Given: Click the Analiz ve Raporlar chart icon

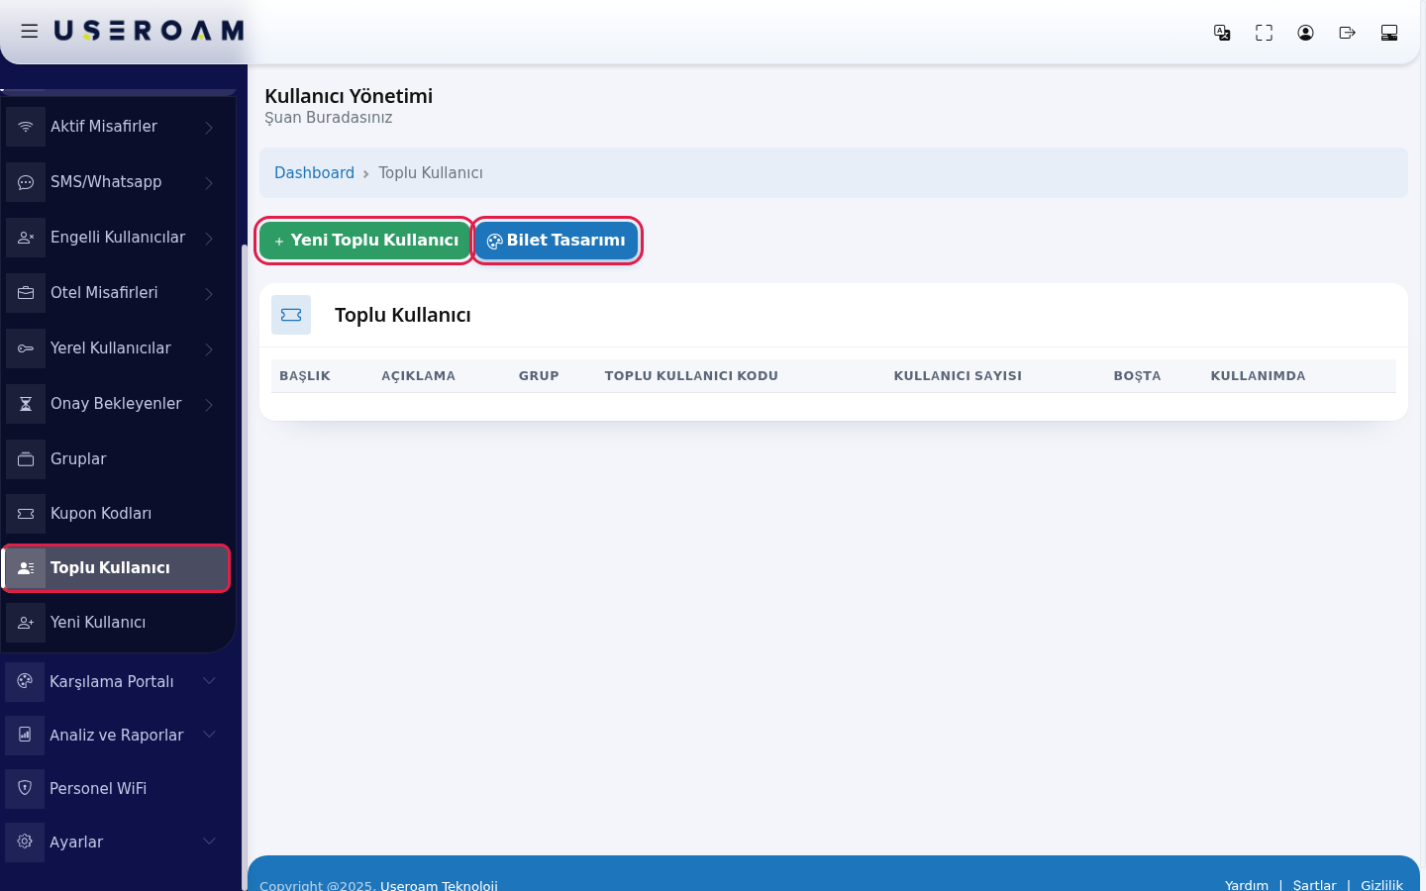Looking at the screenshot, I should tap(25, 735).
